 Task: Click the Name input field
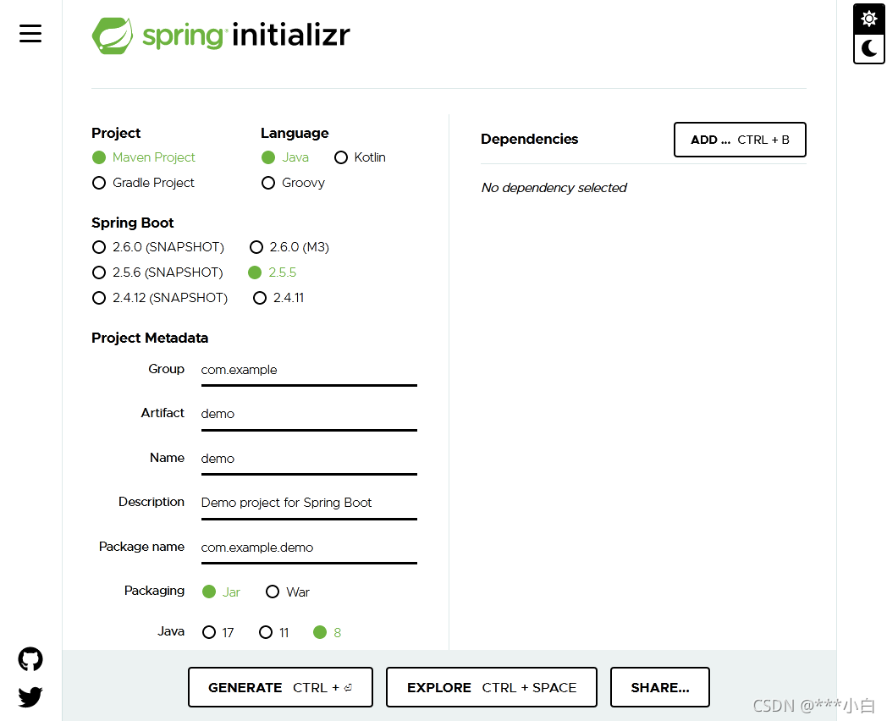click(x=309, y=460)
